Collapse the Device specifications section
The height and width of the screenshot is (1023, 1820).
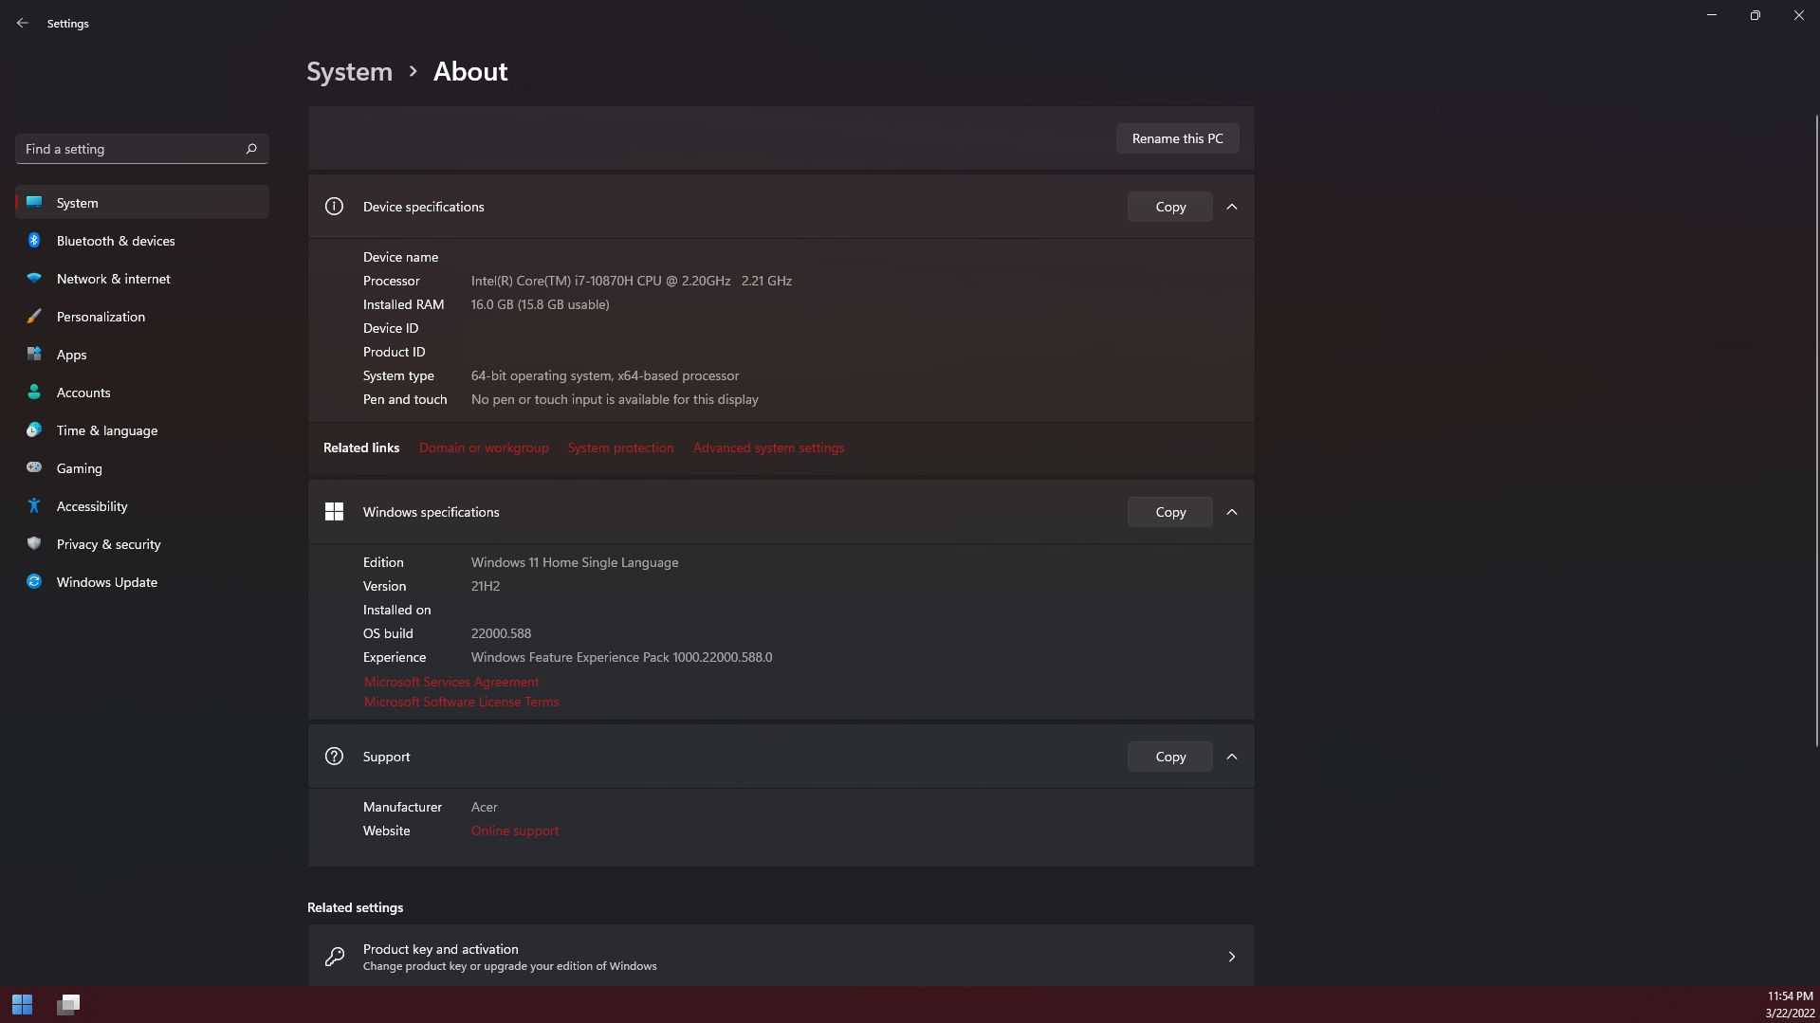1231,207
